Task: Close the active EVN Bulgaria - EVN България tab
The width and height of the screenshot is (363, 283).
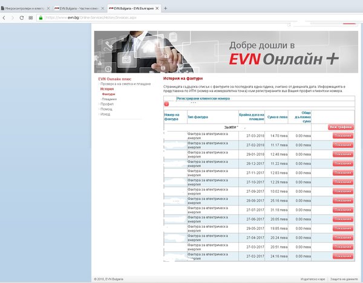Action: [x=157, y=8]
